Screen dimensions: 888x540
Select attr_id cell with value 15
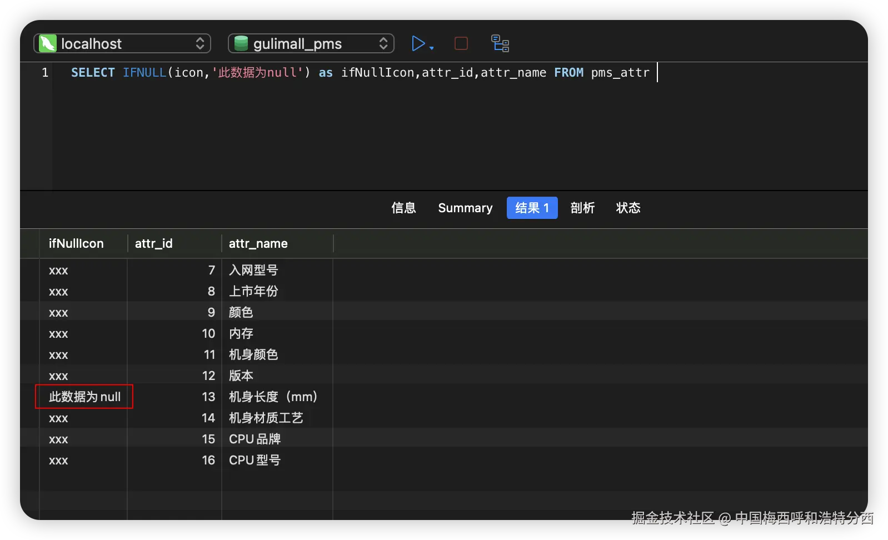tap(174, 439)
